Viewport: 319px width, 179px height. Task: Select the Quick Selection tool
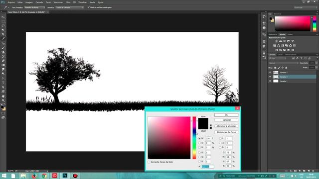pos(3,30)
